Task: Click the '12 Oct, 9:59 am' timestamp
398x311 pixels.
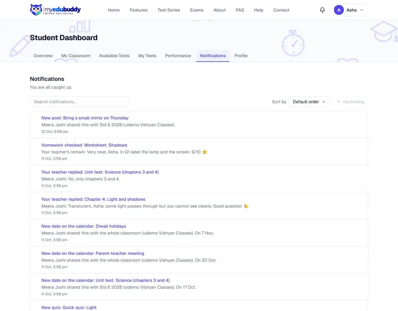Action: pos(55,132)
